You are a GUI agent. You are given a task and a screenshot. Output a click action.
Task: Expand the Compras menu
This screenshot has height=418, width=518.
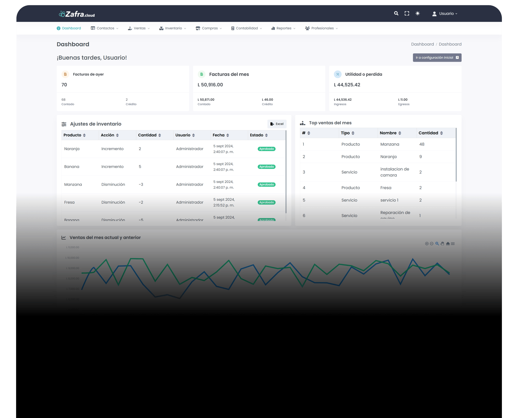(209, 28)
